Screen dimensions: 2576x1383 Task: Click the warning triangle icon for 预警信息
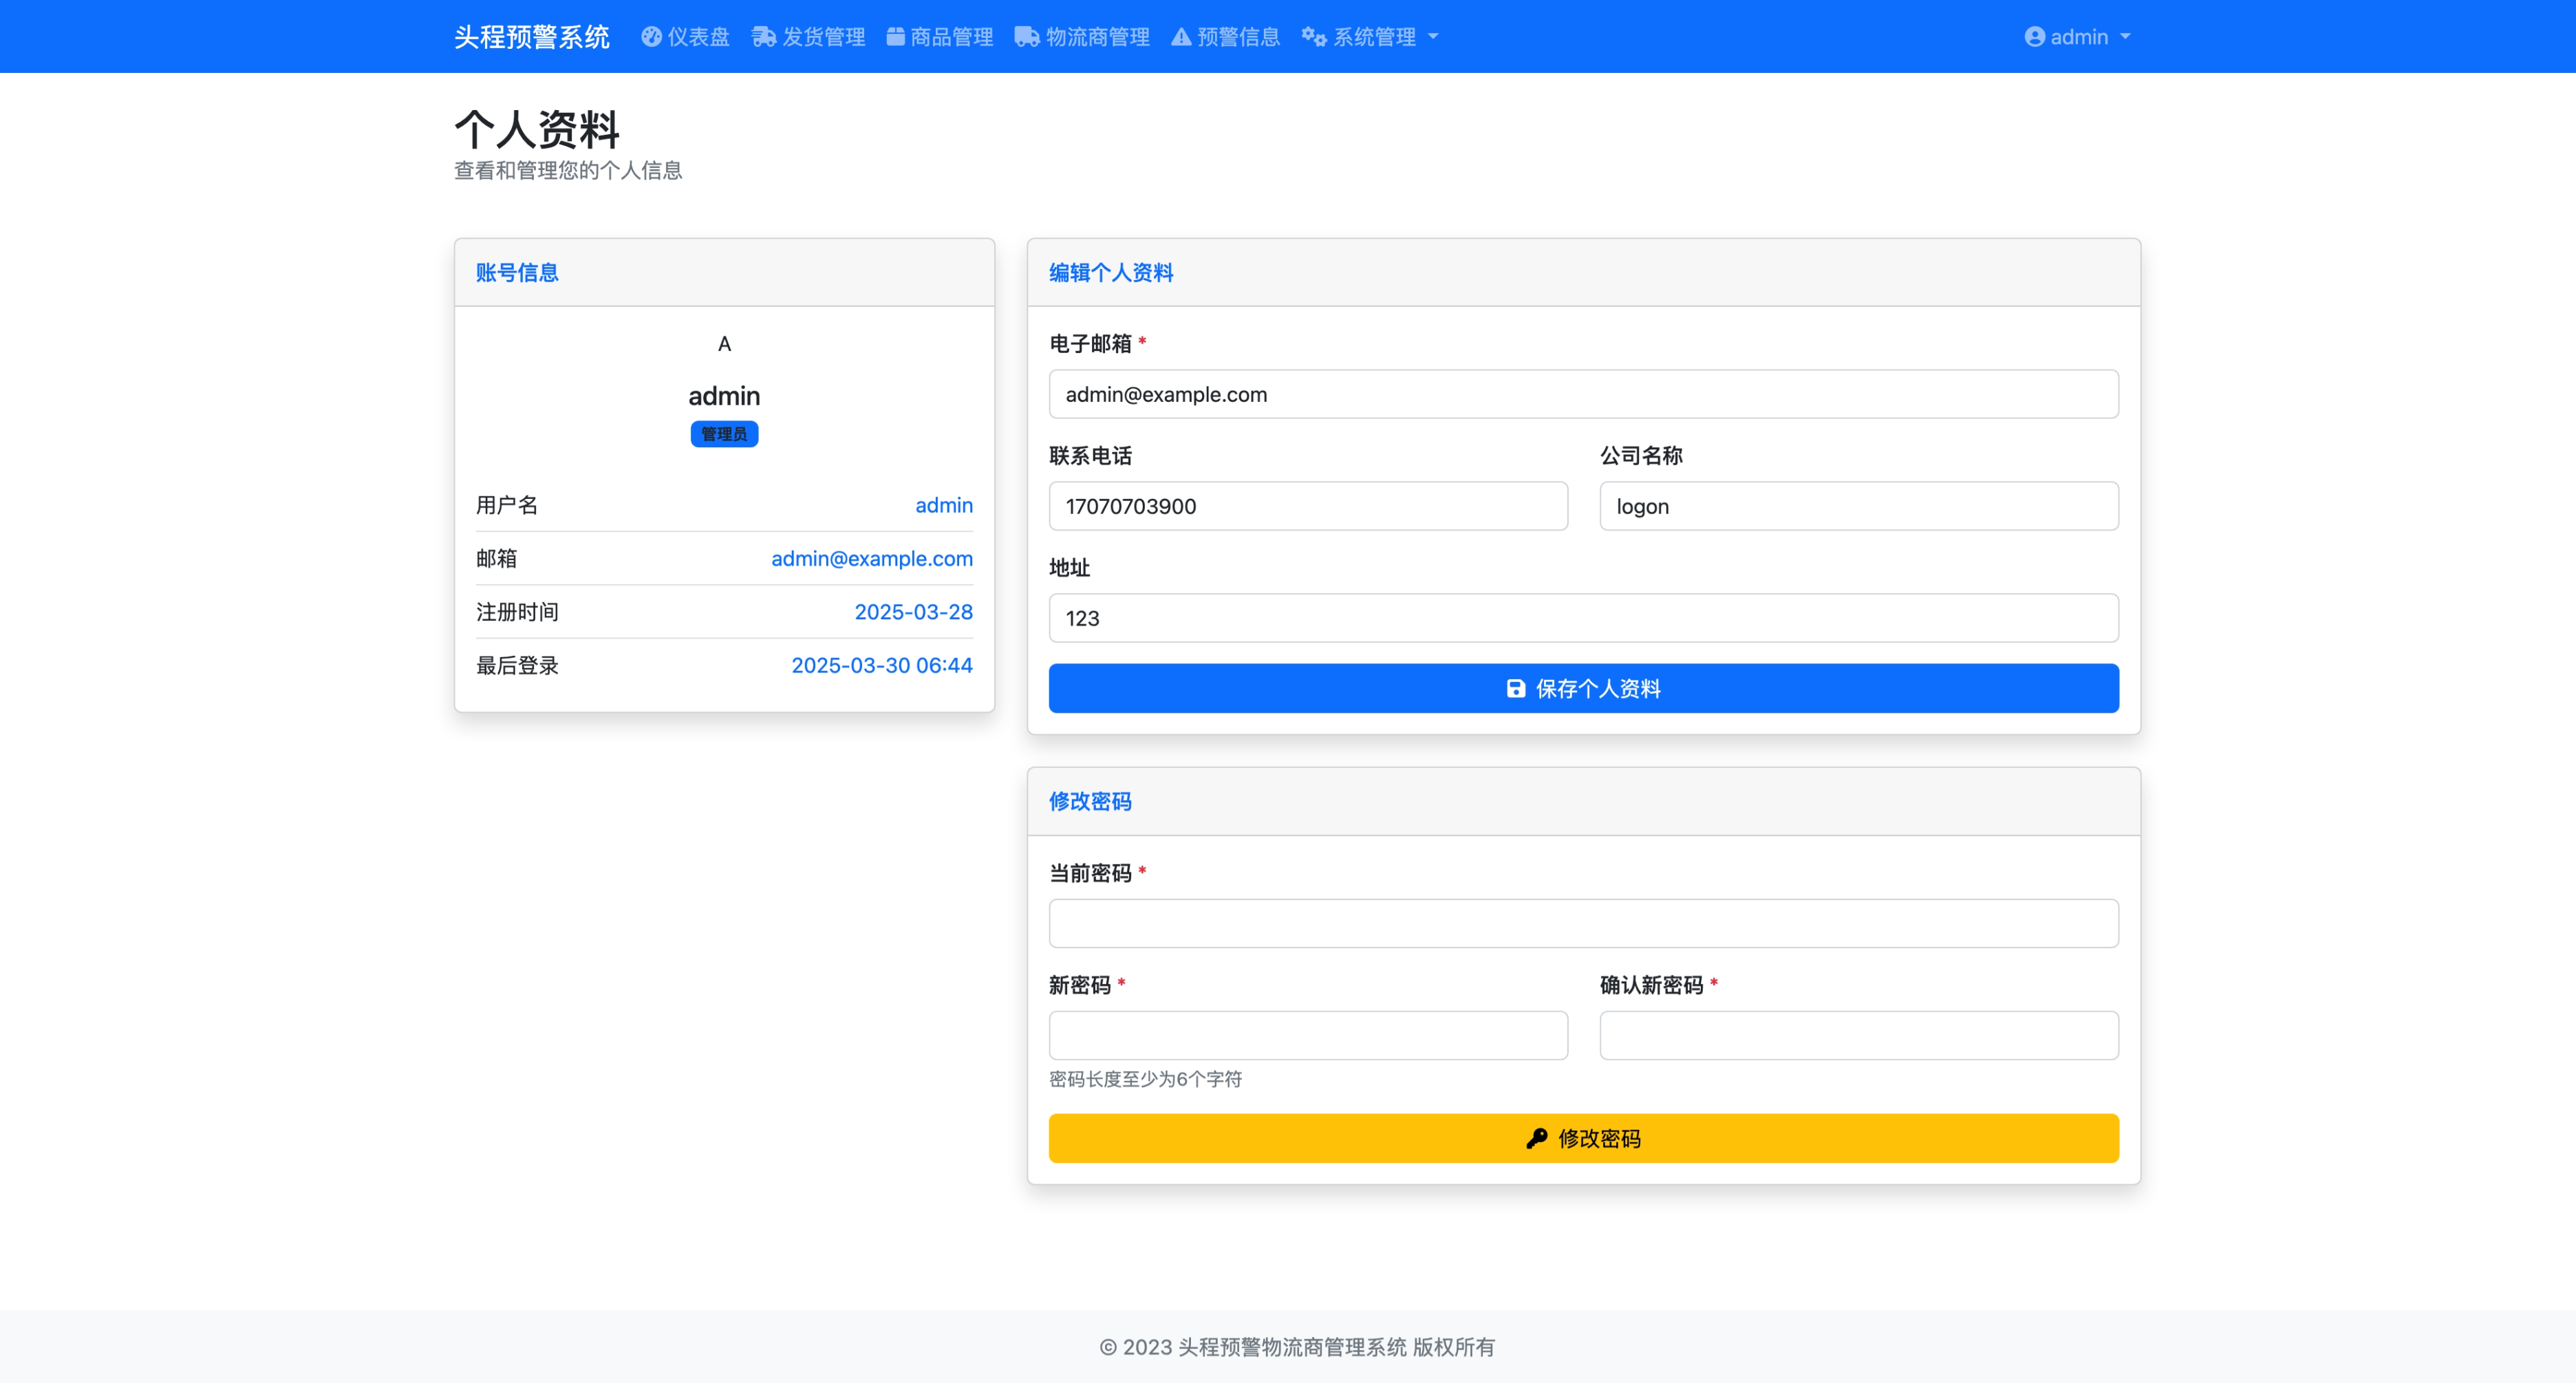click(x=1181, y=37)
